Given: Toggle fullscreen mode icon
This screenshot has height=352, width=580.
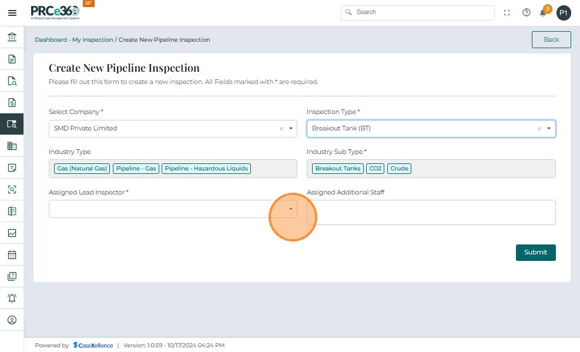Looking at the screenshot, I should tap(507, 12).
